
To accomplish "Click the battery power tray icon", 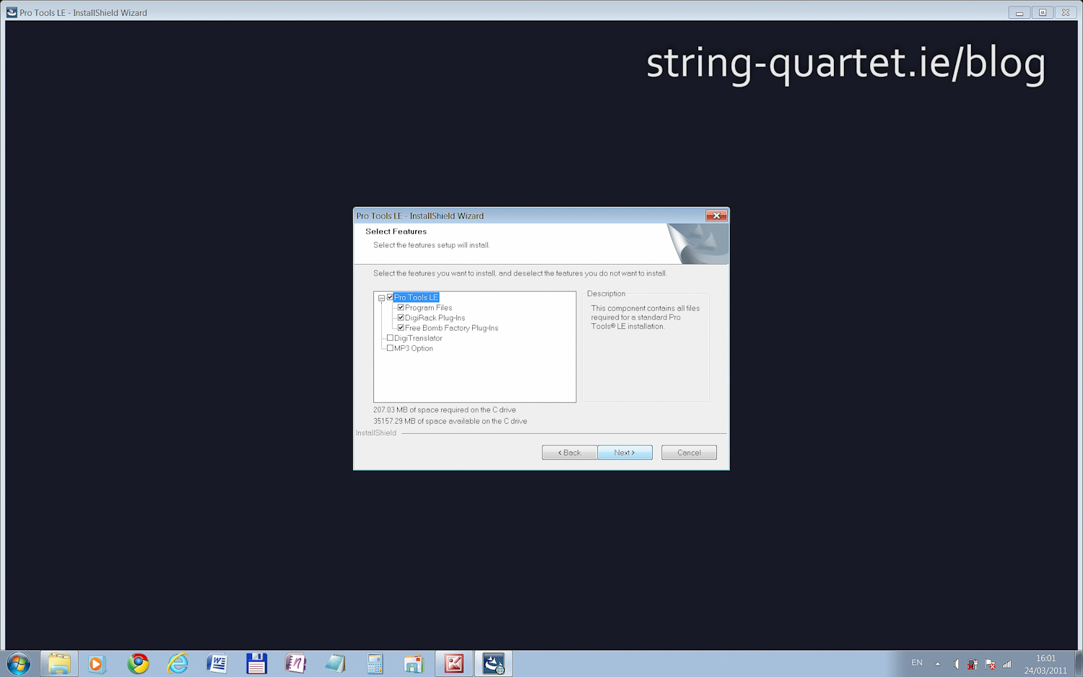I will tap(973, 664).
